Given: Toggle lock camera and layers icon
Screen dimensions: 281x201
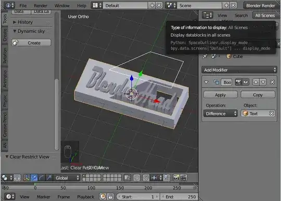Looking at the screenshot, I should click(127, 178).
